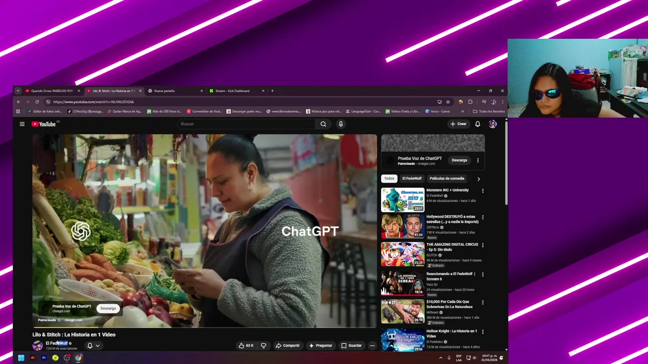Open the YouTube account avatar menu
Image resolution: width=648 pixels, height=364 pixels.
pos(493,124)
